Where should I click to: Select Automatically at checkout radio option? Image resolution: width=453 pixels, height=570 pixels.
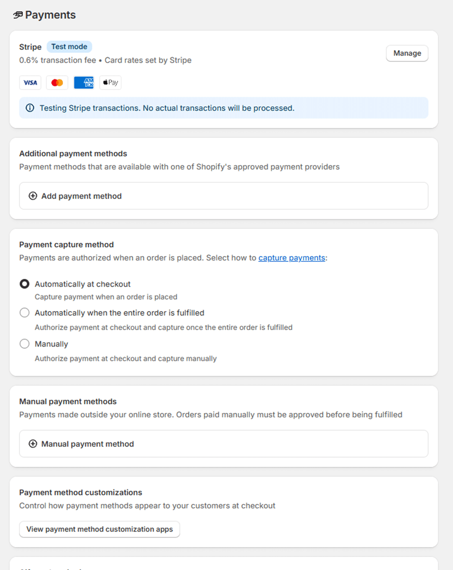25,284
